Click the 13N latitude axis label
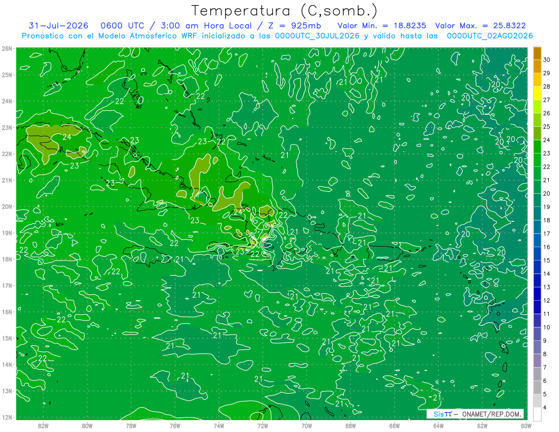 click(x=7, y=391)
